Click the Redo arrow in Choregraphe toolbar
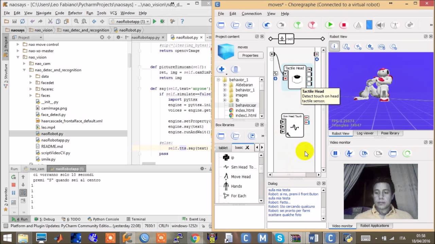 pyautogui.click(x=281, y=25)
